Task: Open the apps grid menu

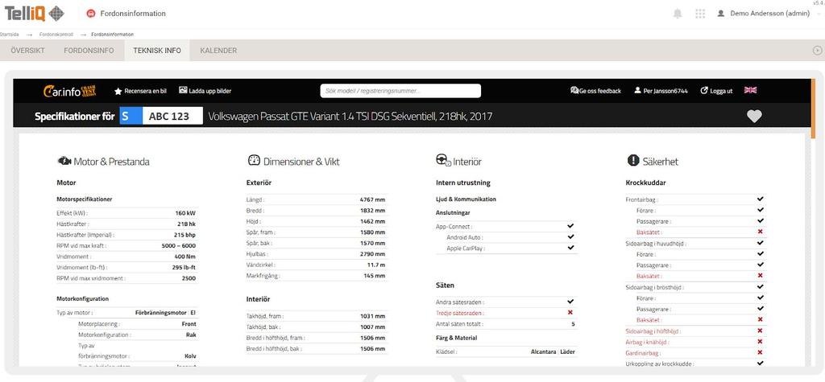Action: coord(700,14)
